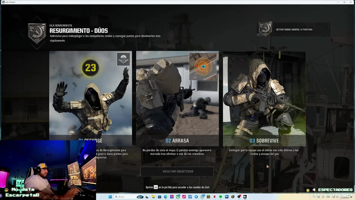355x200 pixels.
Task: Click the Ocultar Objetivos button
Action: (177, 171)
